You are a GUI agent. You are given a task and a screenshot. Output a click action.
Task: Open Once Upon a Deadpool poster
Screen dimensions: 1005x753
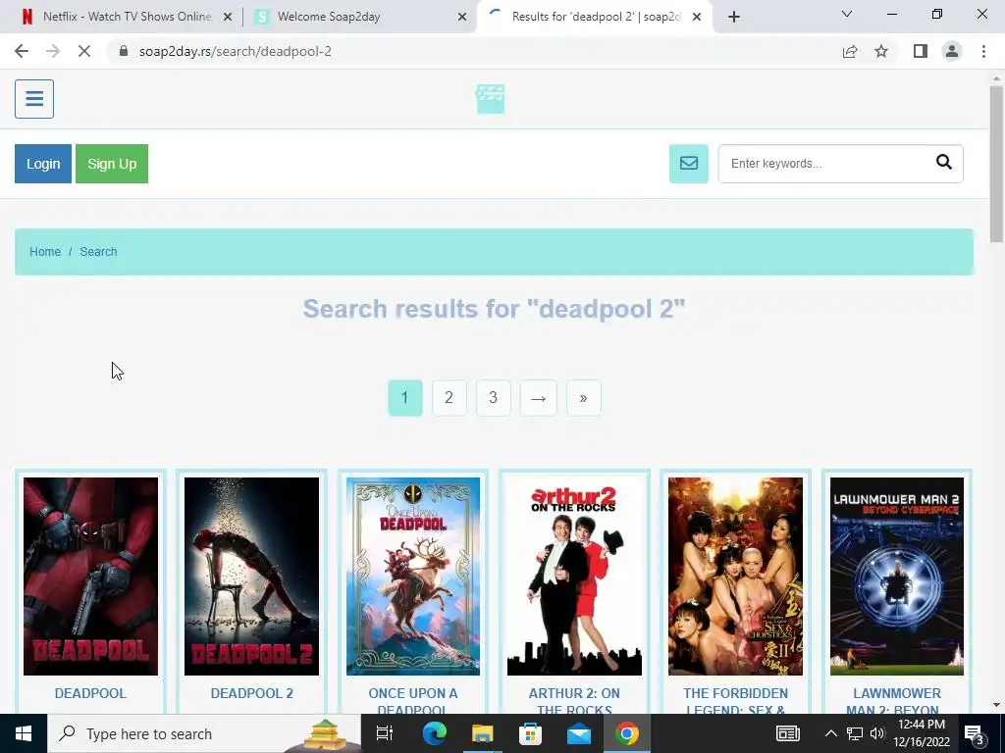[413, 577]
